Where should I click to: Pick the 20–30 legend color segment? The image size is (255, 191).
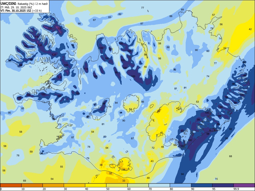coord(53,185)
